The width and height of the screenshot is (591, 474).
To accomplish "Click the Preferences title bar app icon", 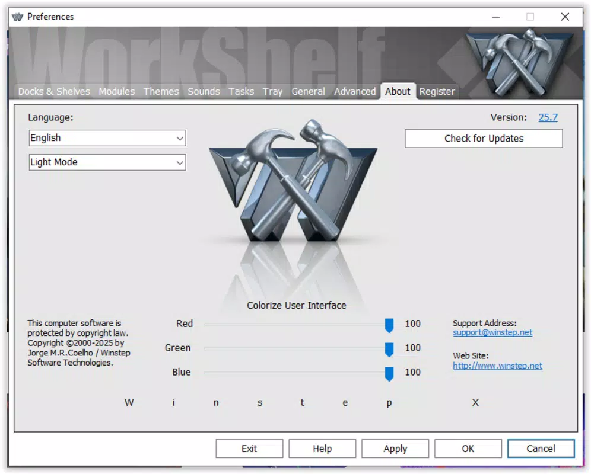I will point(18,17).
